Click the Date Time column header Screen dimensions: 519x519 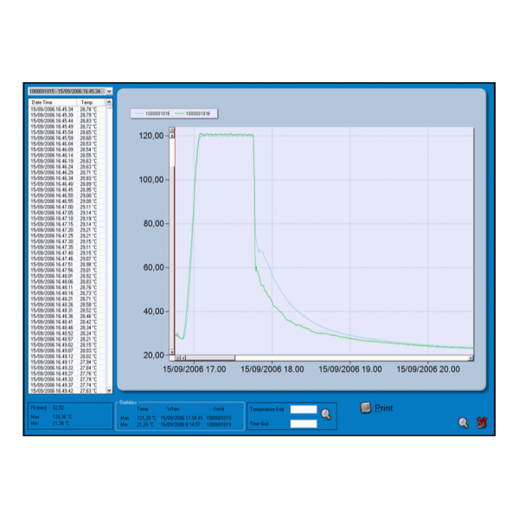[x=43, y=102]
